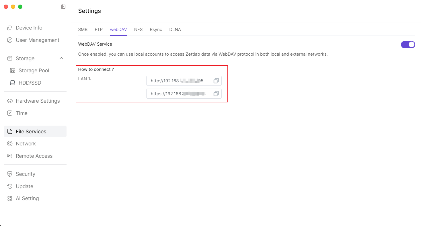Switch to the SMB tab
The height and width of the screenshot is (226, 421).
click(83, 30)
